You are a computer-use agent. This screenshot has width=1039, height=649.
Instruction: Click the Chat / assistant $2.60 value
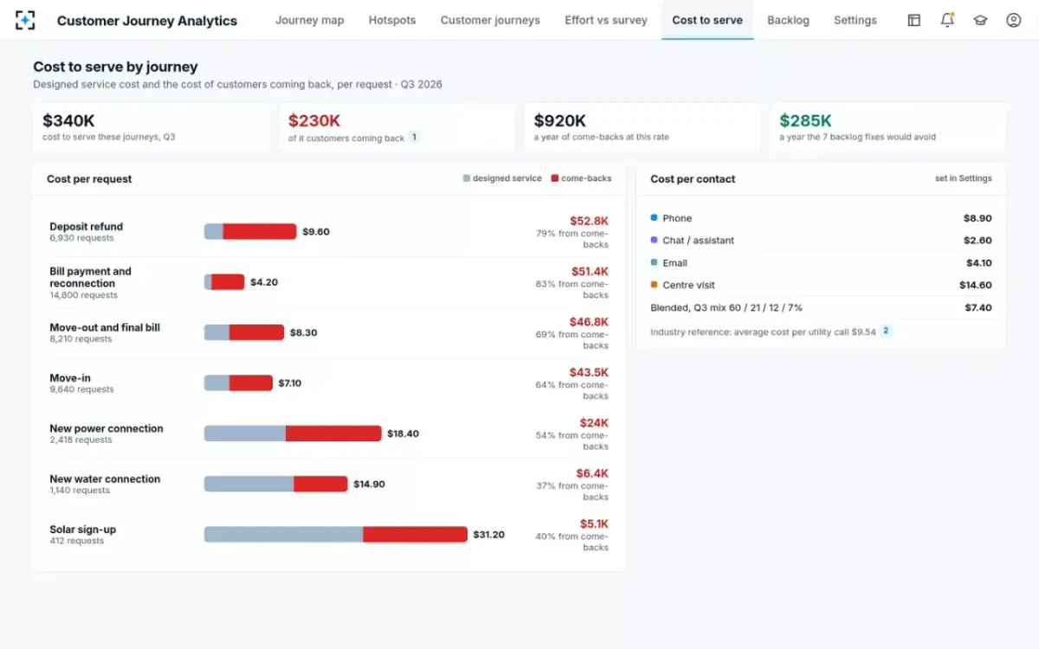pyautogui.click(x=978, y=241)
